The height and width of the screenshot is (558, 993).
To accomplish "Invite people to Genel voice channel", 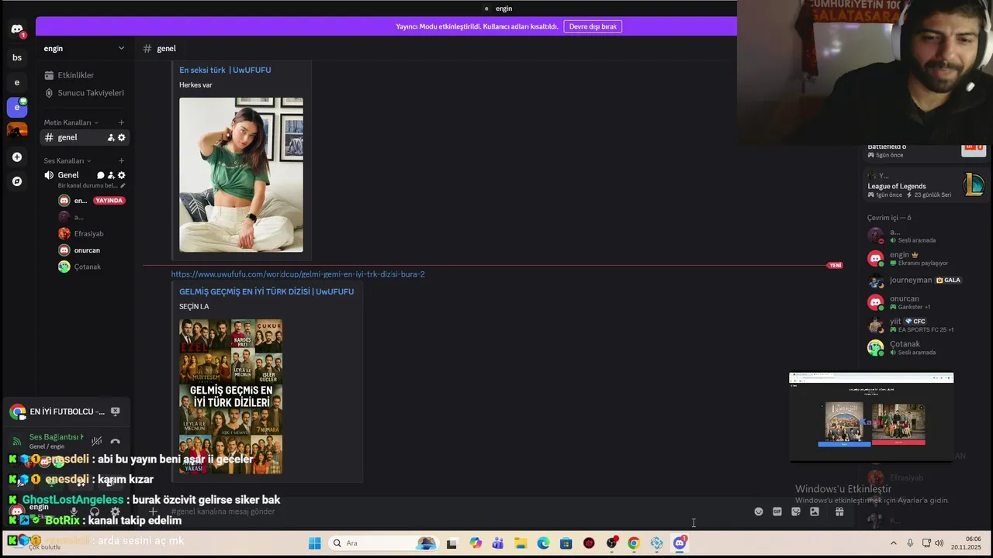I will [111, 175].
